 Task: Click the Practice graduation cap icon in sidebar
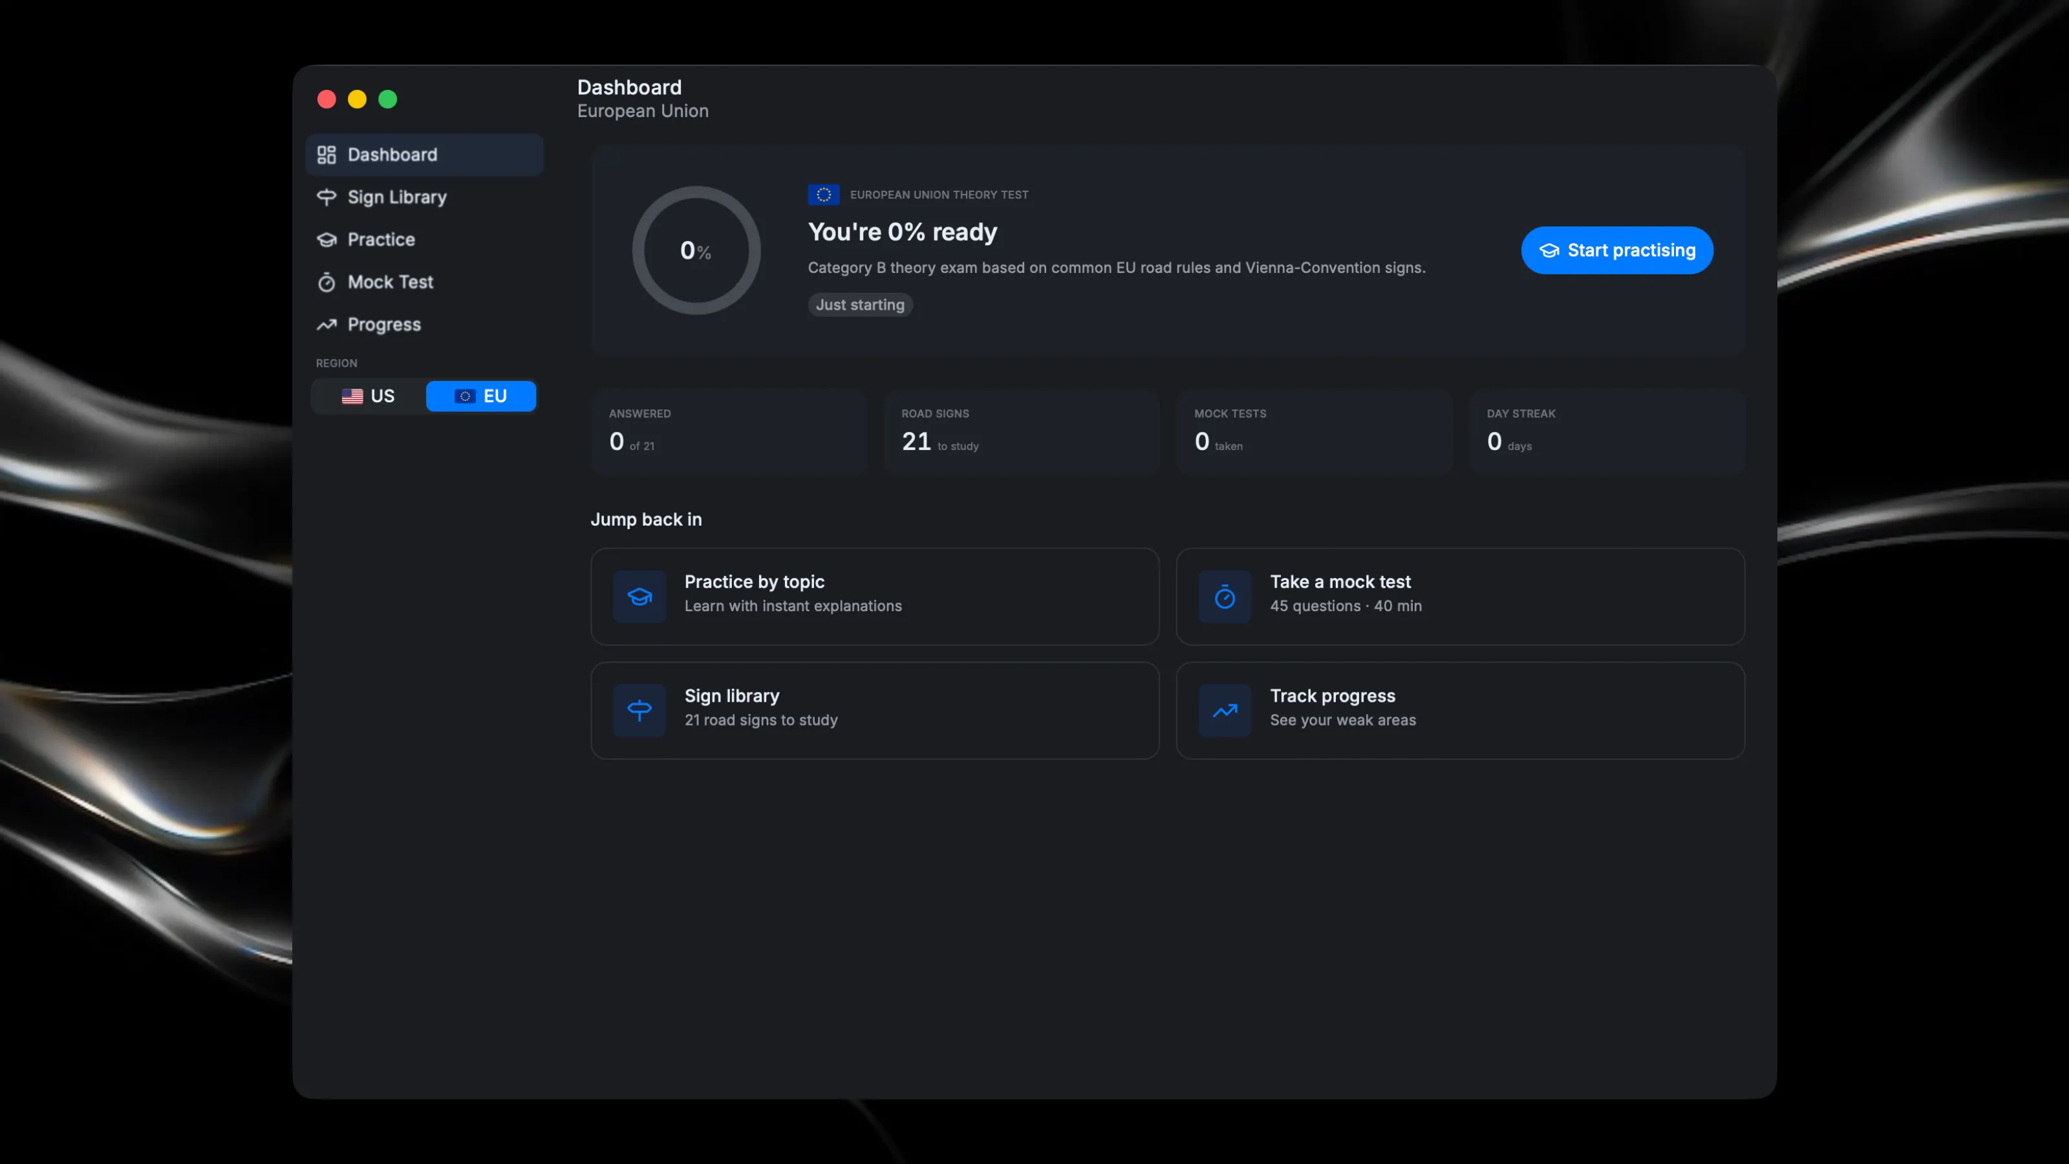click(x=326, y=239)
